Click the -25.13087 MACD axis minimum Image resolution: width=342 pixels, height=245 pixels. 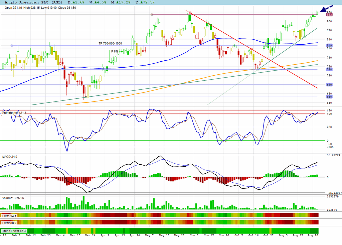[334, 193]
